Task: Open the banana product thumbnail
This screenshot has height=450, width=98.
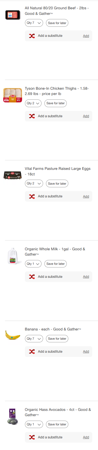Action: click(13, 335)
